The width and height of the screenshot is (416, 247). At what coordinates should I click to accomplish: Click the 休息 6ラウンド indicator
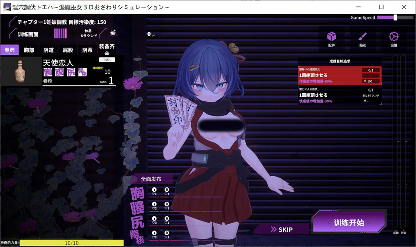point(88,33)
